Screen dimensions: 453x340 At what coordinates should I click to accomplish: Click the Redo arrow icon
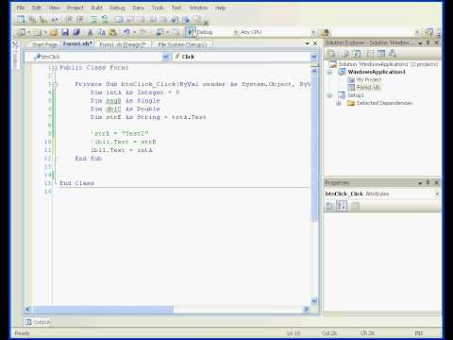point(143,32)
